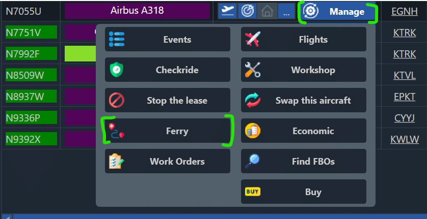Click Find FBOs magnifier entry
The height and width of the screenshot is (219, 427).
click(303, 161)
